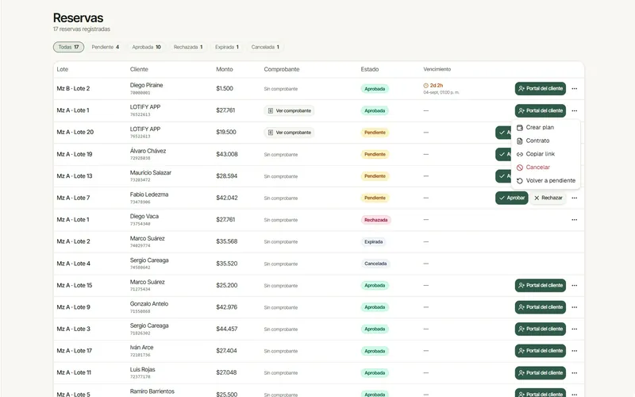Click the Copiar link chain icon
Screen dimensions: 635x397
click(x=520, y=154)
